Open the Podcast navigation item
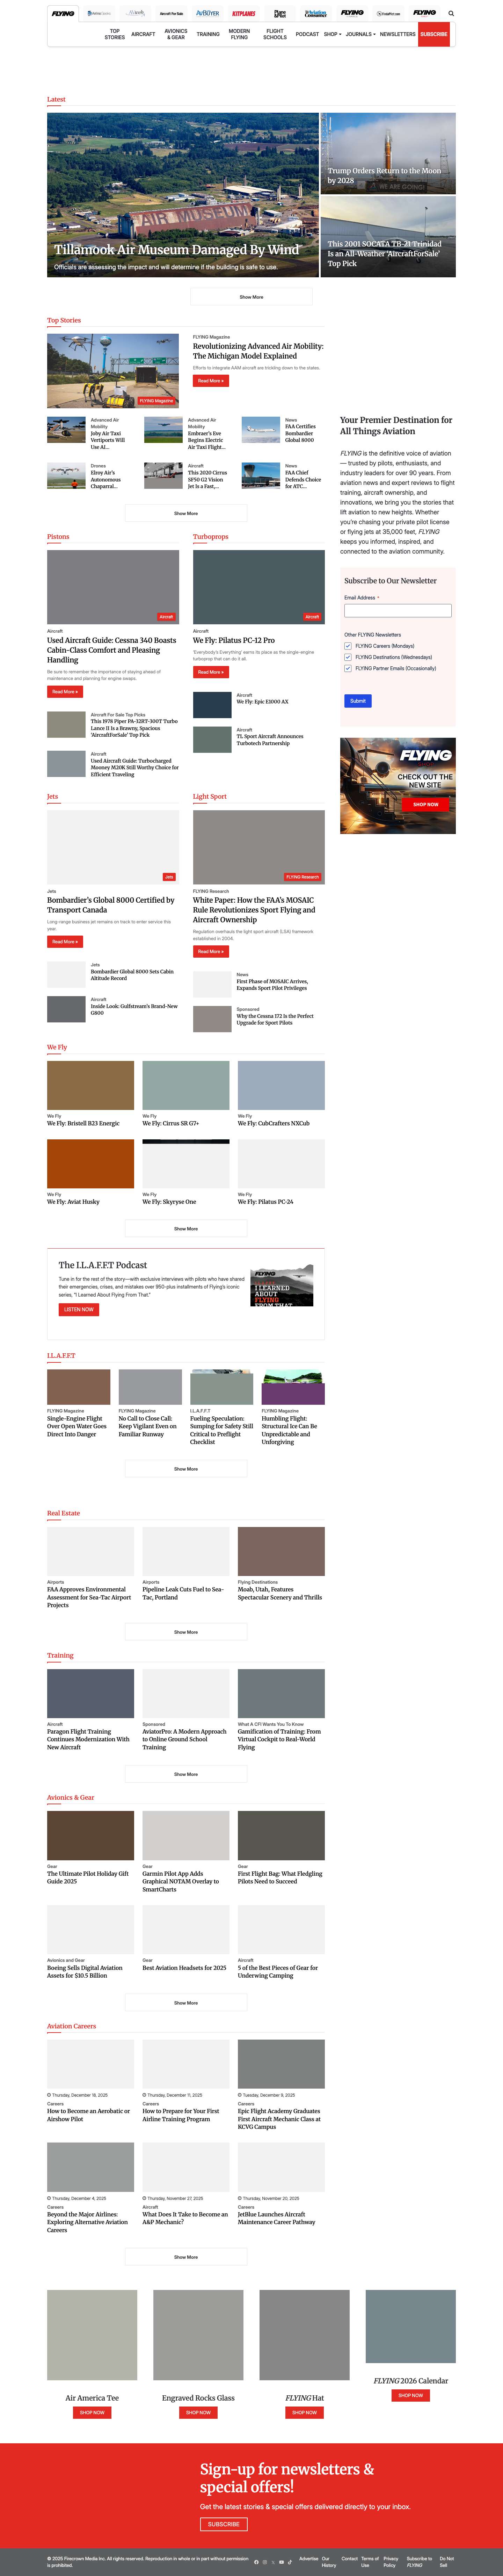 click(x=307, y=34)
